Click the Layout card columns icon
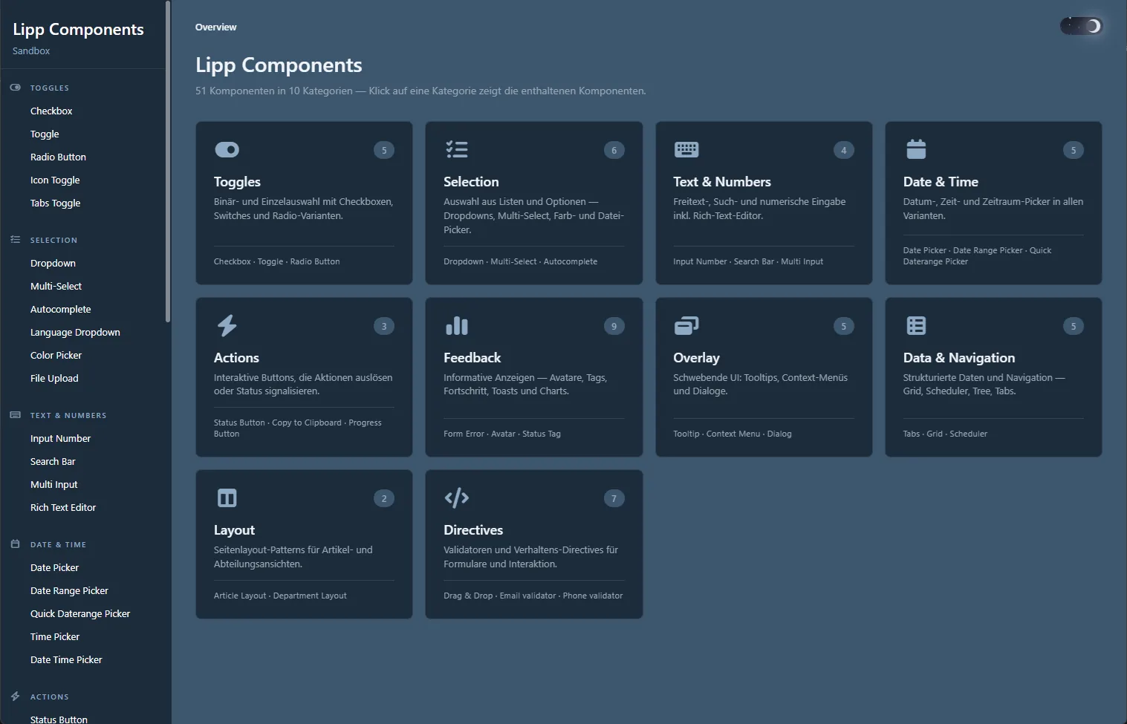This screenshot has height=724, width=1127. click(227, 498)
